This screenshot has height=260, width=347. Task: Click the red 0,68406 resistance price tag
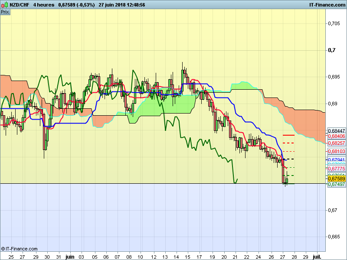(337, 136)
